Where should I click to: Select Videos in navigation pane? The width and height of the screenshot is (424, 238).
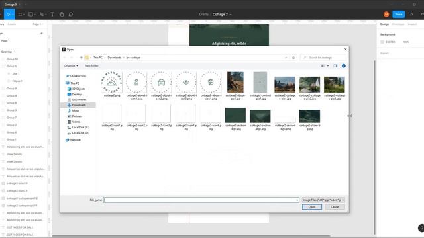click(x=76, y=122)
